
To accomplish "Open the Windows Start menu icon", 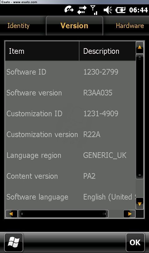I will (x=14, y=242).
